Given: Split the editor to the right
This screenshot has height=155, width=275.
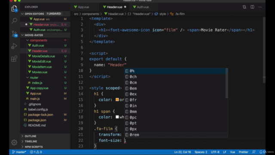Looking at the screenshot, I should click(252, 7).
